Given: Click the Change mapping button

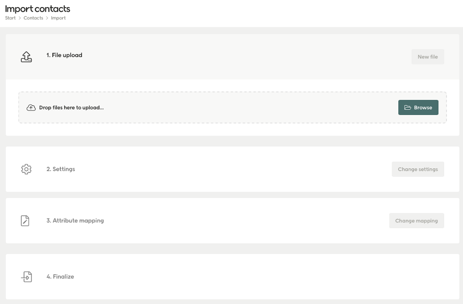Looking at the screenshot, I should pos(416,221).
